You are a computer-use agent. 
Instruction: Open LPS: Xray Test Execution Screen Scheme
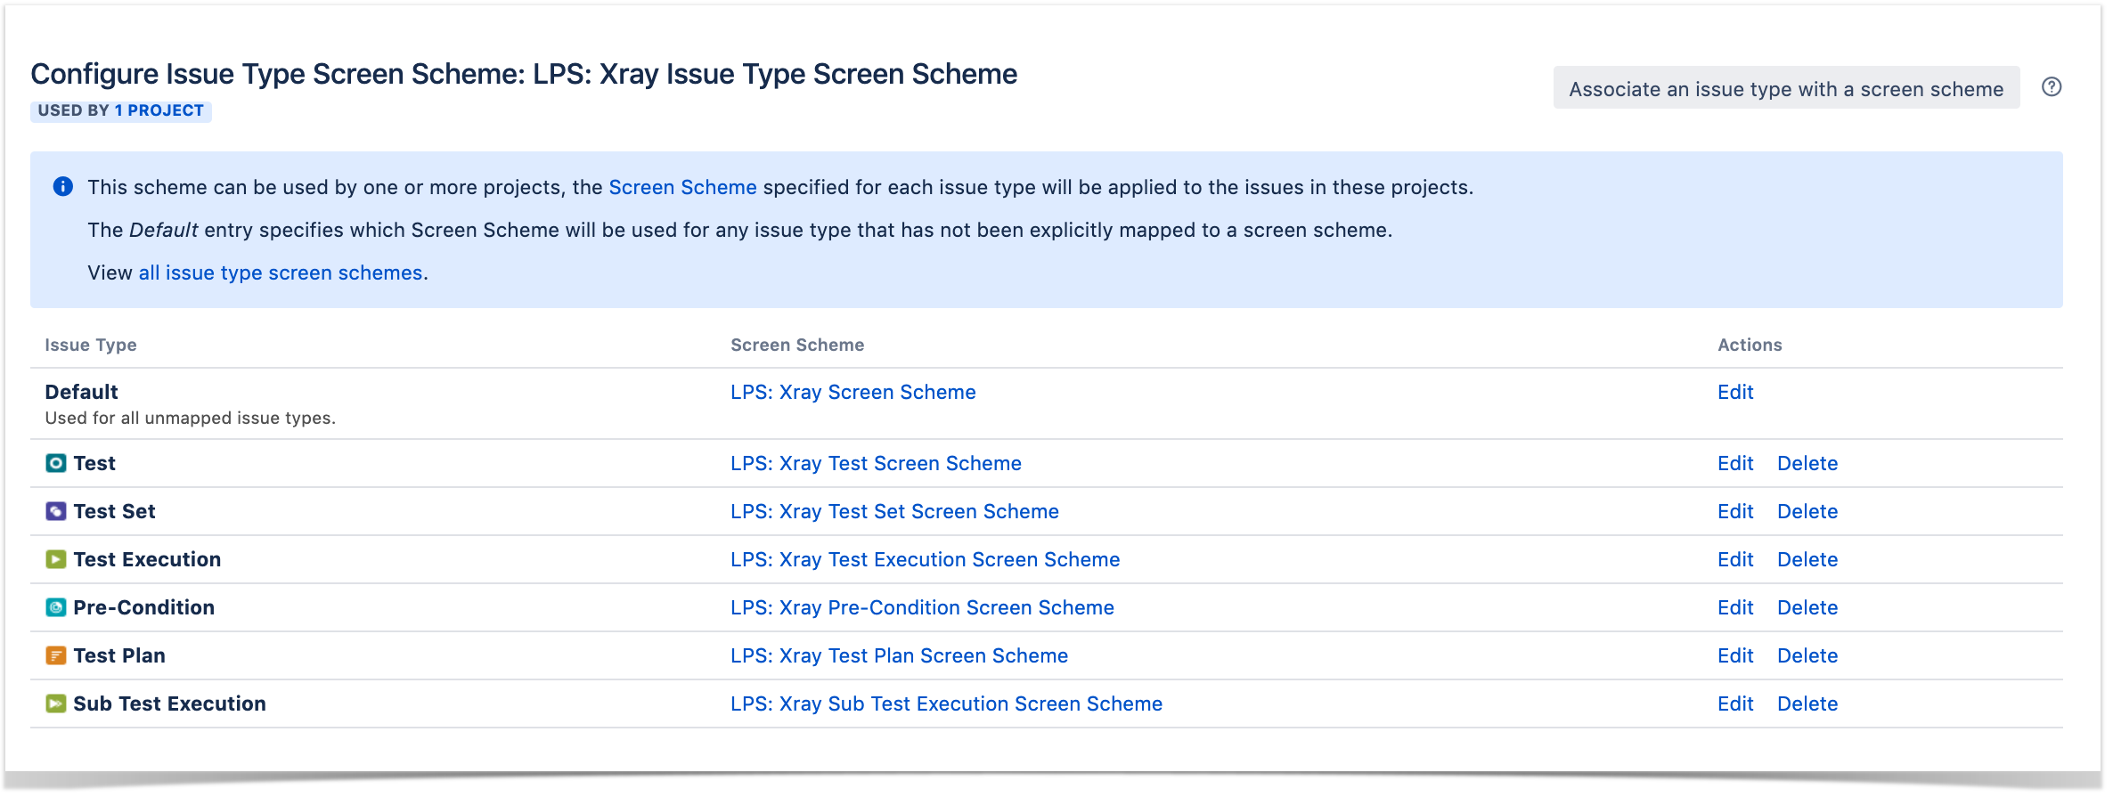(x=925, y=559)
